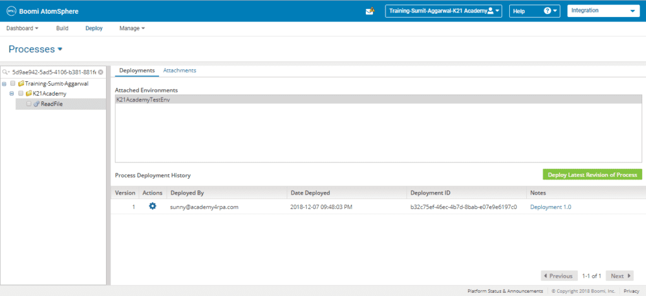This screenshot has height=296, width=646.
Task: Select the Deploy menu item
Action: tap(94, 28)
